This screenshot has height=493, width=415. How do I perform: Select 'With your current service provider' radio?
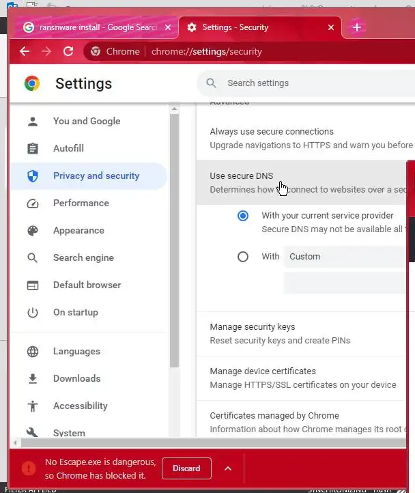click(243, 216)
